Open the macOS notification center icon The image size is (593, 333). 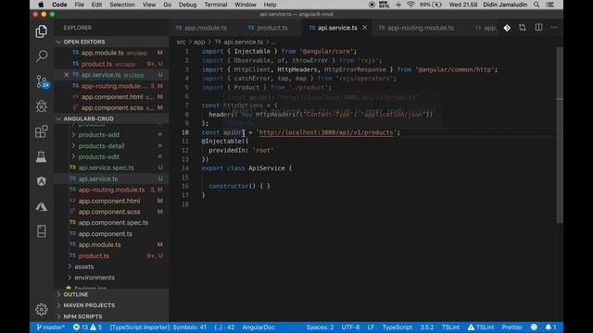click(x=550, y=5)
